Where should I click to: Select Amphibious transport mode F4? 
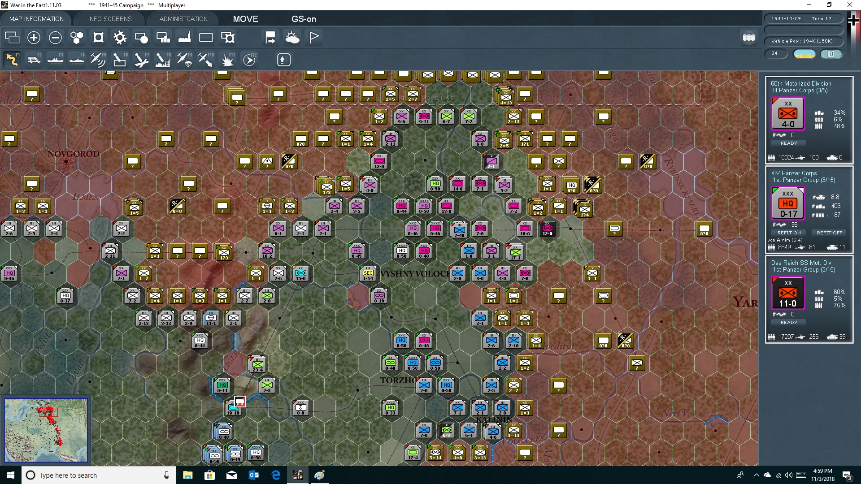pos(77,60)
